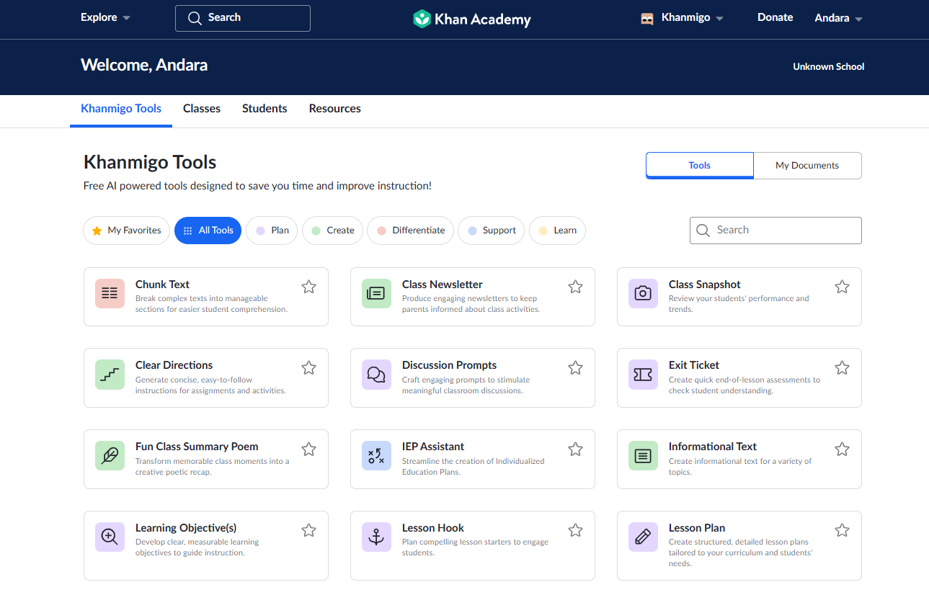Screen dimensions: 929x595
Task: Switch to My Documents view
Action: pos(807,166)
